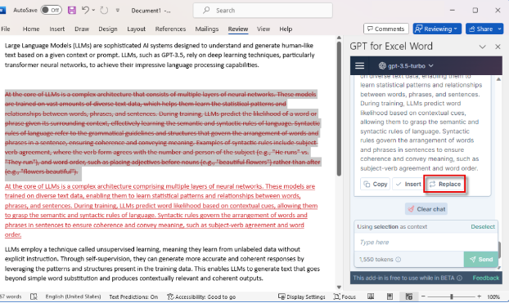
Task: Open the References ribbon tab
Action: point(170,29)
